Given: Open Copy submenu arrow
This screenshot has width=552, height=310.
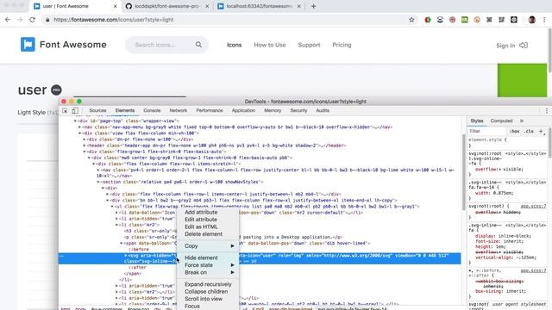Looking at the screenshot, I should click(232, 246).
